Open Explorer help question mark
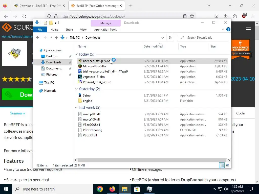 228,29
